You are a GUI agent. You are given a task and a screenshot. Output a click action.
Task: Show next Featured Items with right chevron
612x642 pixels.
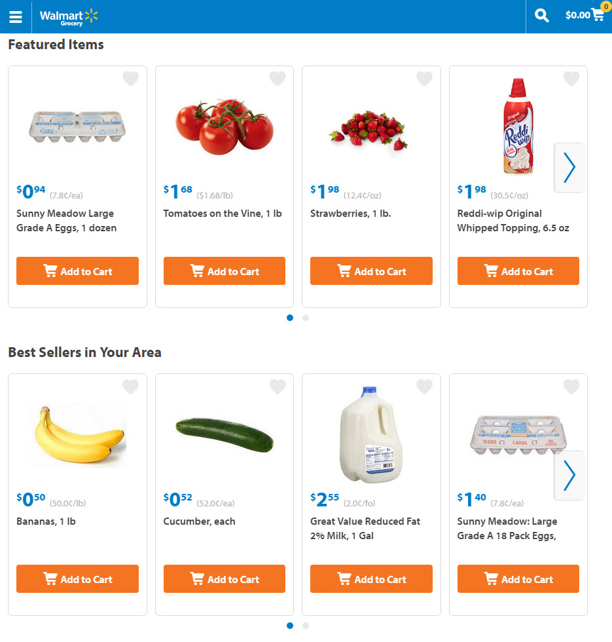[x=569, y=168]
